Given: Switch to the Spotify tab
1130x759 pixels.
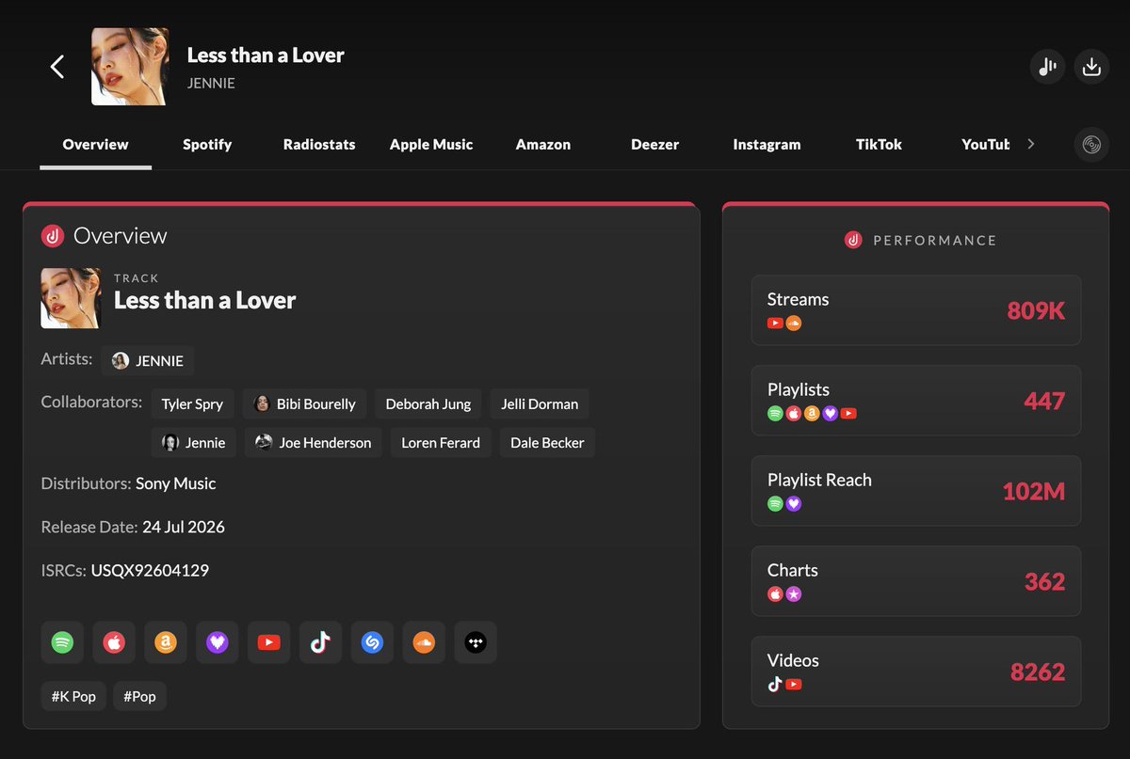Looking at the screenshot, I should 207,144.
